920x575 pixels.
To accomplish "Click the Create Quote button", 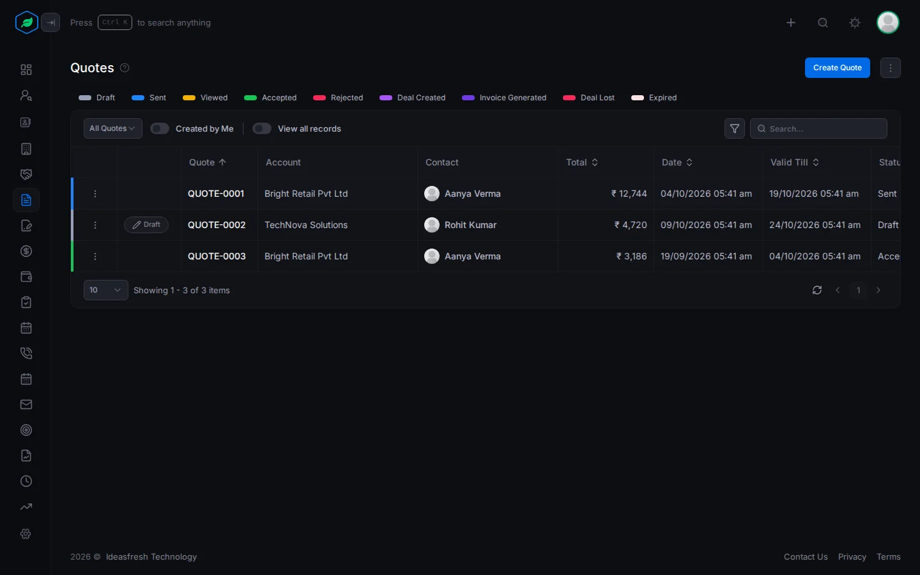I will point(838,68).
